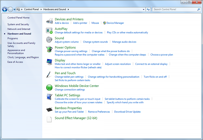Click the search magnifier icon
Viewport: 203px width, 140px height.
click(x=198, y=9)
